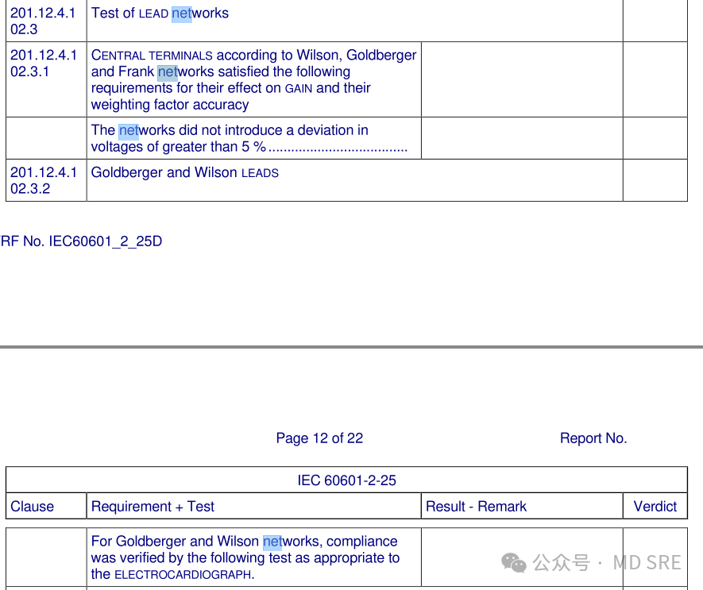Click the 'Verdict' column header
703x590 pixels.
coord(655,507)
